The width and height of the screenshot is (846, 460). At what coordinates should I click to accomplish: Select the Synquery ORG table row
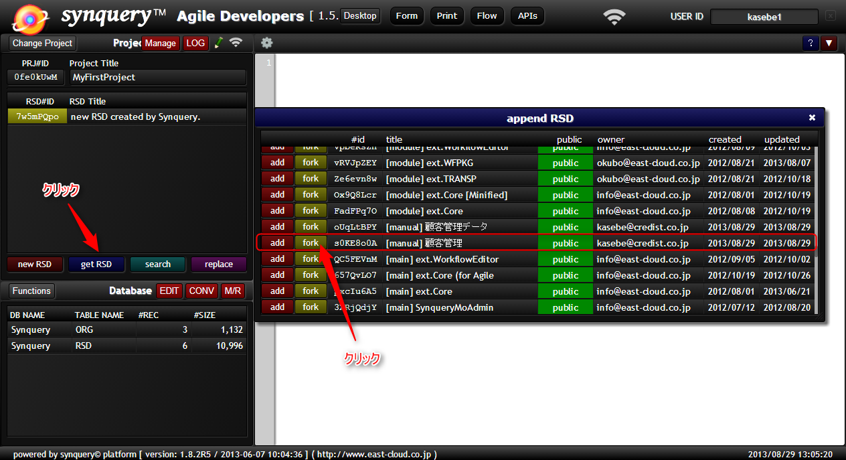pyautogui.click(x=126, y=329)
